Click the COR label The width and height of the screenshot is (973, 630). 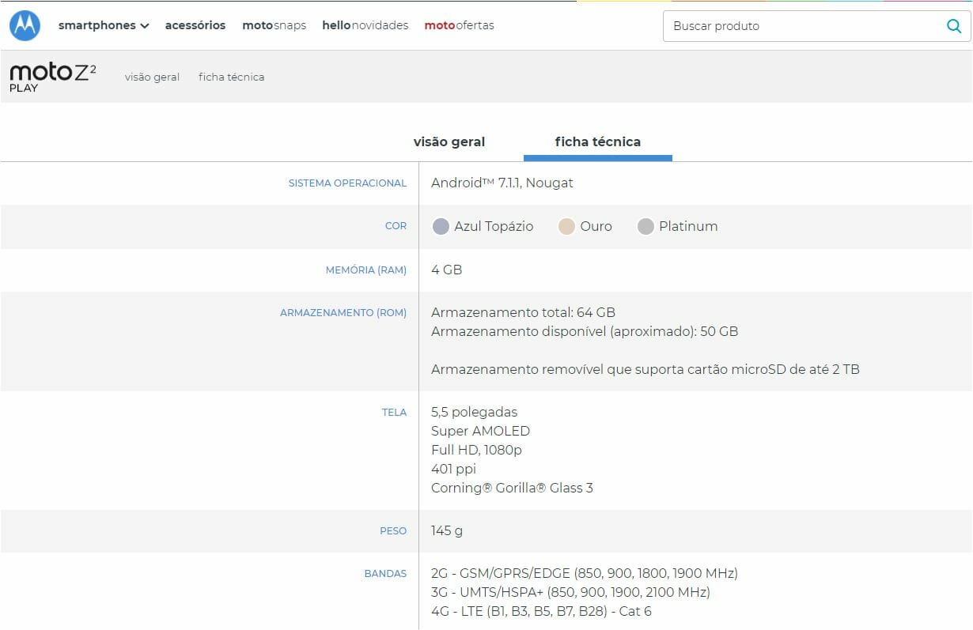[x=396, y=226]
